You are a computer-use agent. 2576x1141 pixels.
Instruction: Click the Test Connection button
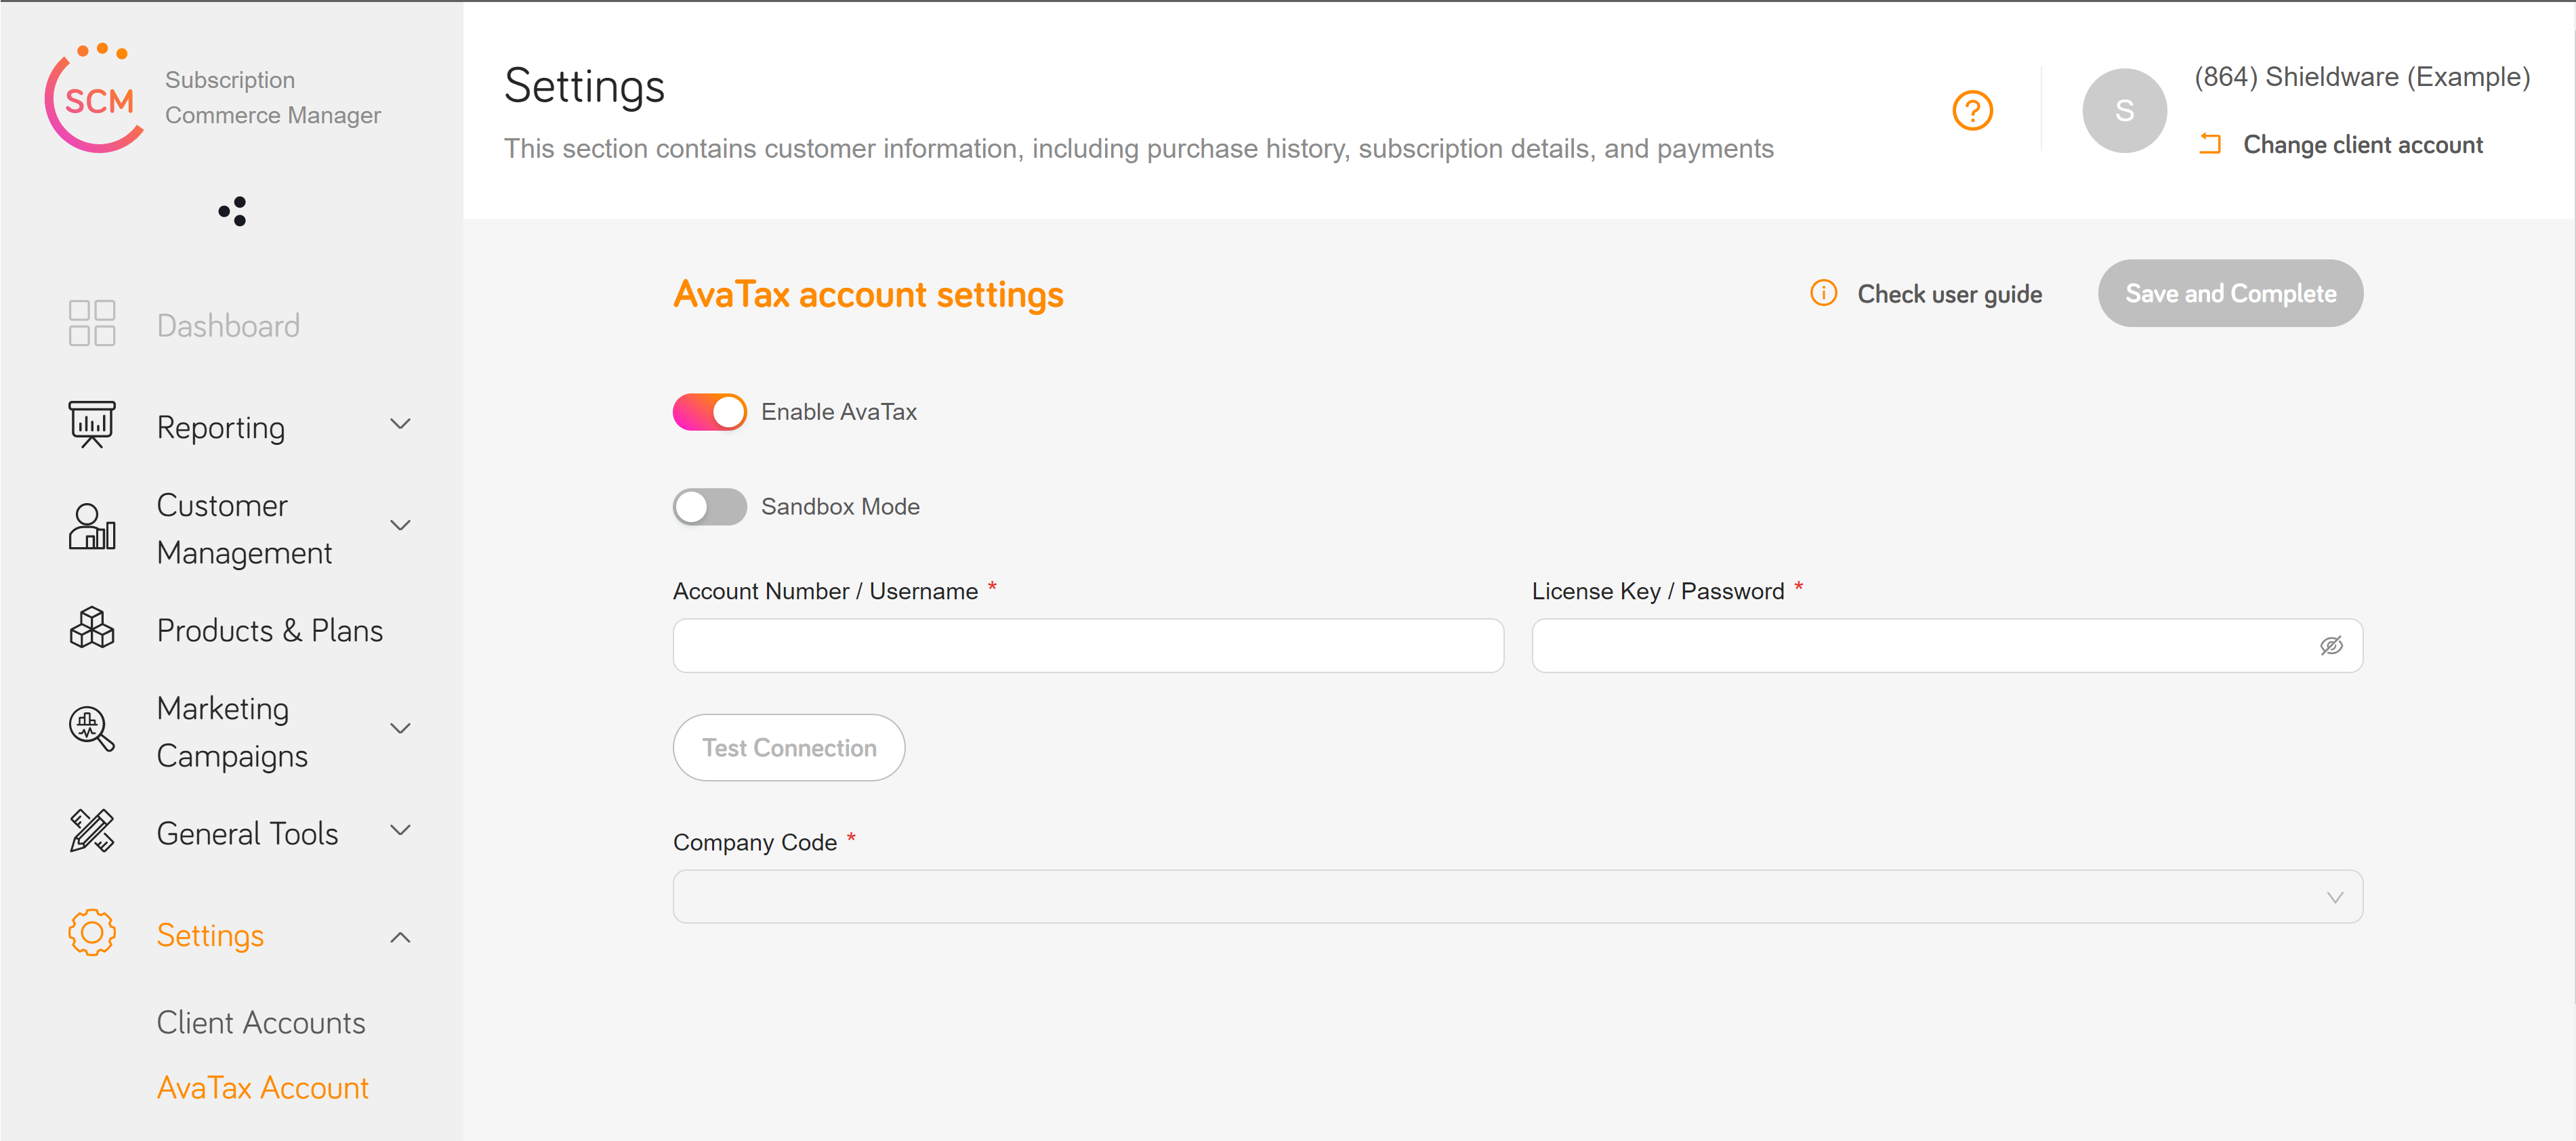tap(790, 747)
